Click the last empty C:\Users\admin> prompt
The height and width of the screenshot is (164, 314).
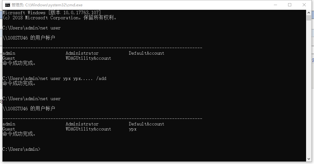click(22, 149)
